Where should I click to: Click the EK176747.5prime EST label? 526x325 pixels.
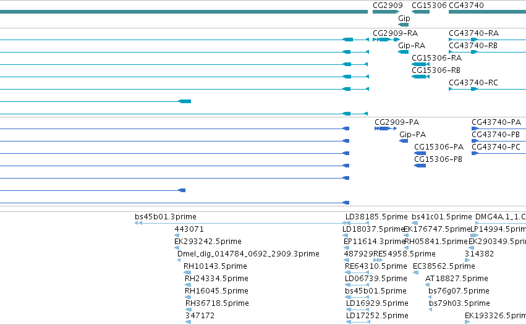437,229
